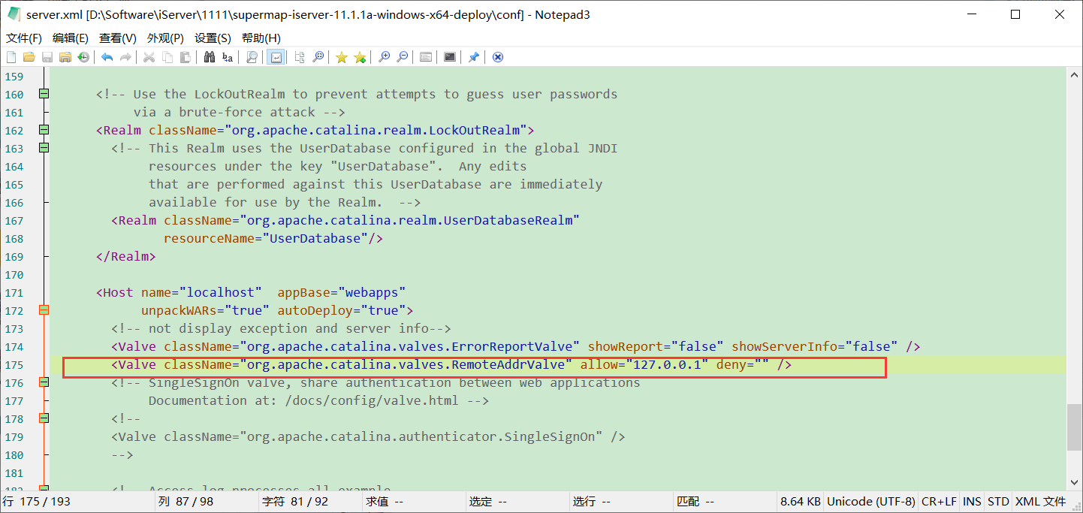Collapse the fold marker at line 172
Viewport: 1083px width, 513px height.
44,310
